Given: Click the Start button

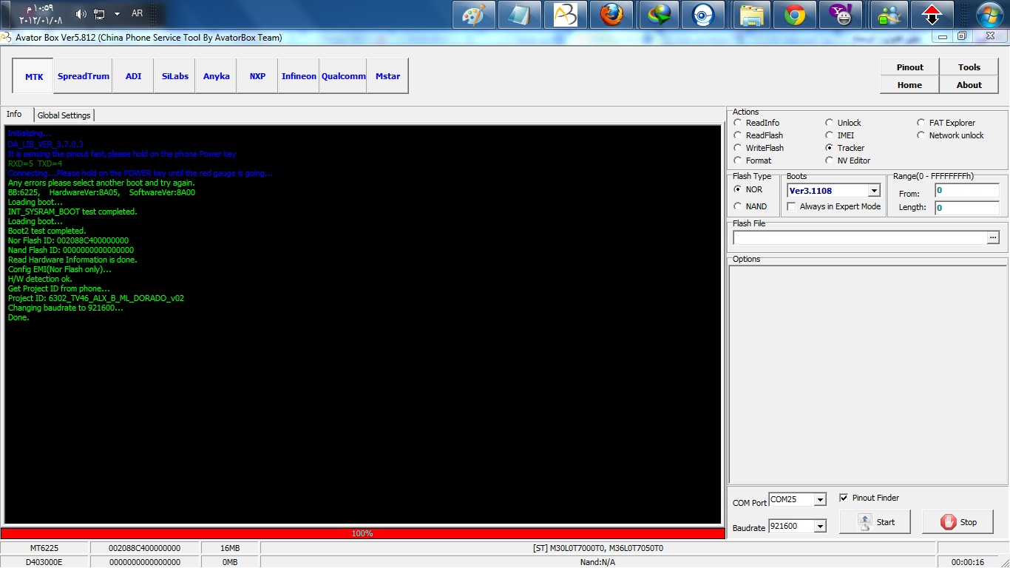Looking at the screenshot, I should click(x=875, y=522).
